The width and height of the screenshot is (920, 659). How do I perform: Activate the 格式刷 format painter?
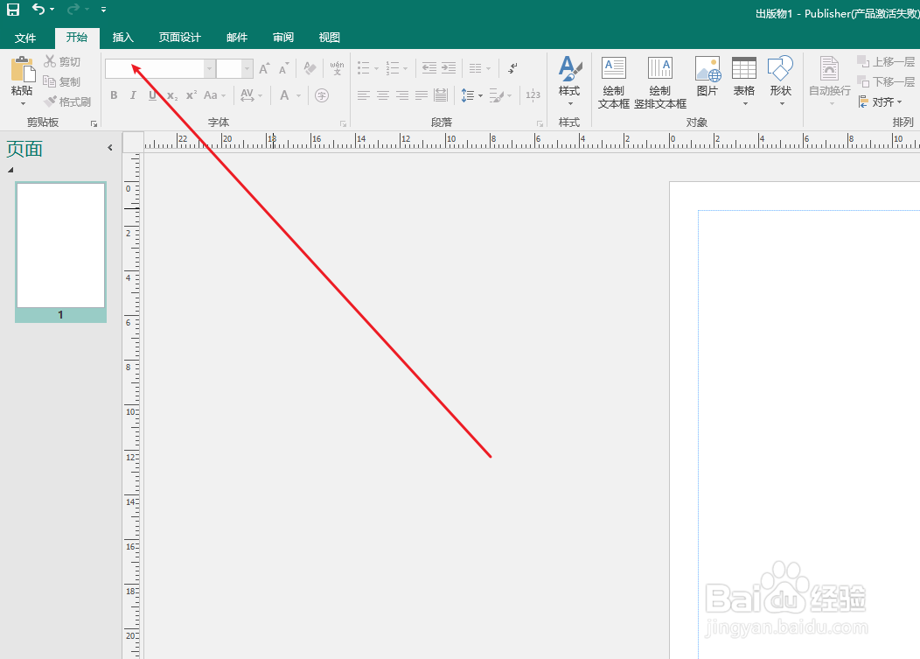point(68,102)
